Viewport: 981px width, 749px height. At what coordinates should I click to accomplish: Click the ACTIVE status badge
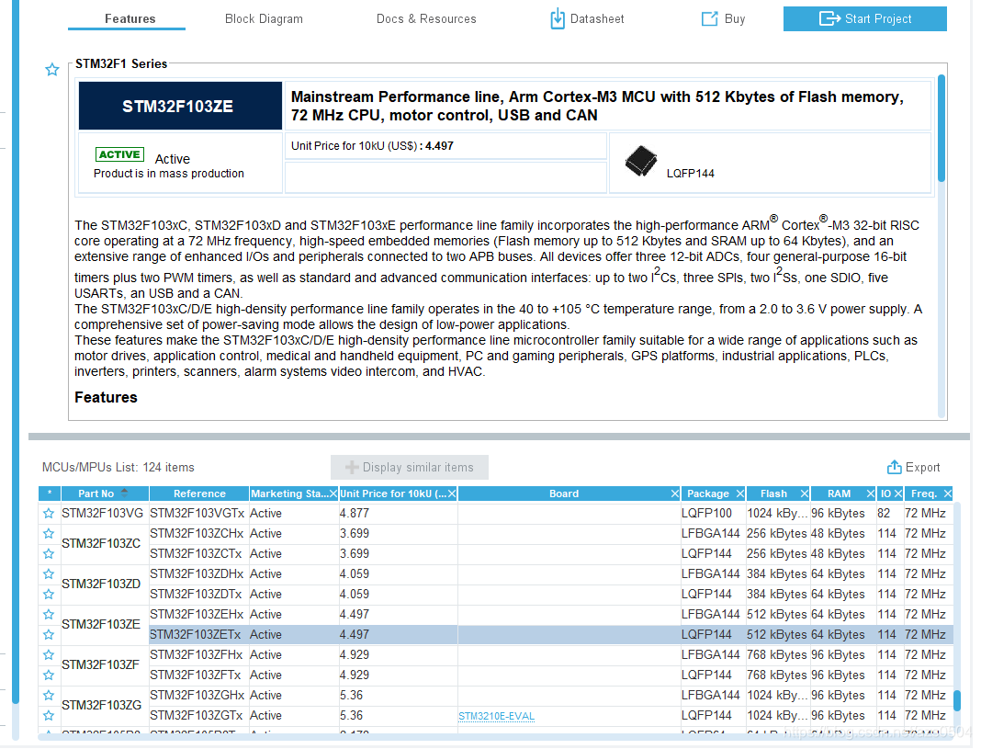point(119,154)
